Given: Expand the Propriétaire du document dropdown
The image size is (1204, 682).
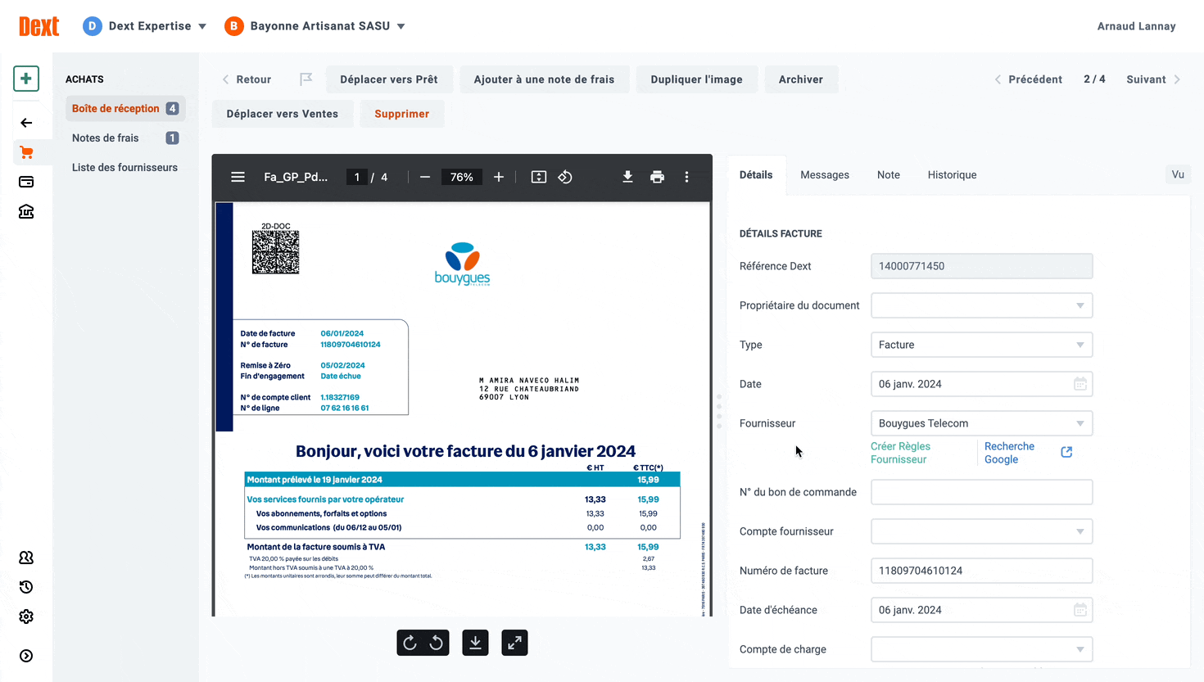Looking at the screenshot, I should coord(981,305).
